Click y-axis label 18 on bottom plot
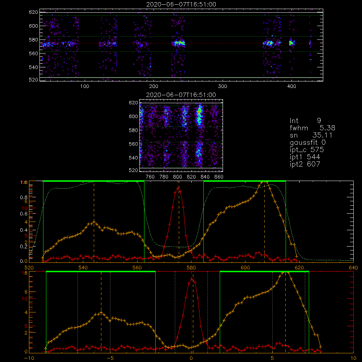Viewport: 362px width, 362px height. coord(25,273)
